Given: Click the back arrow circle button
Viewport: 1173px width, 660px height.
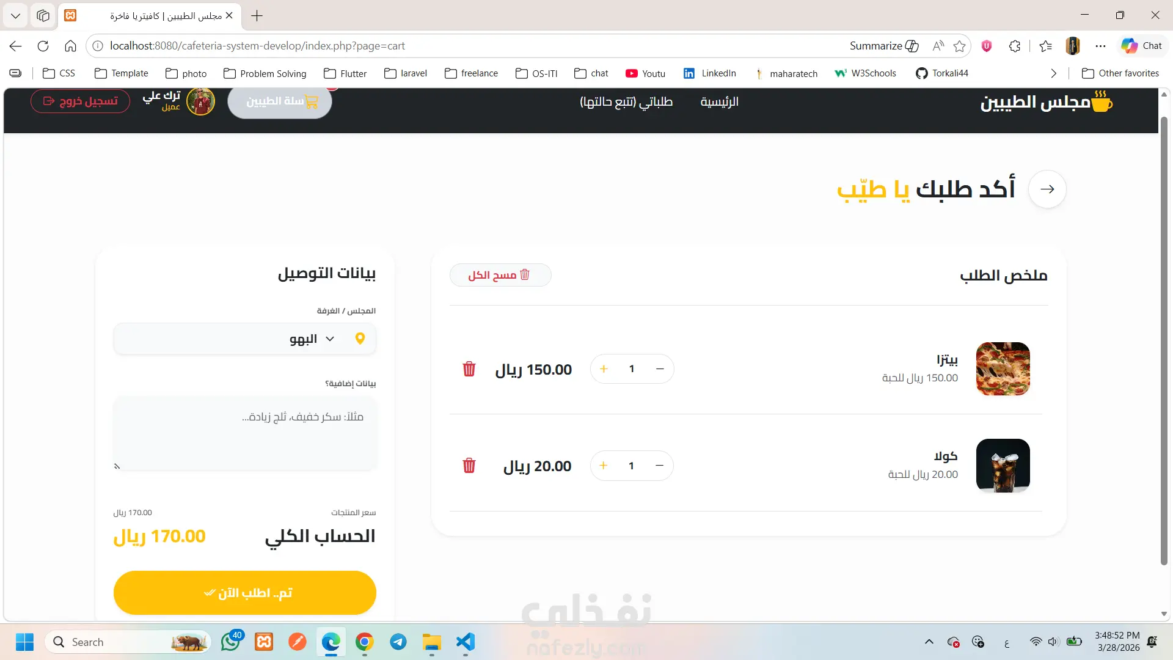Looking at the screenshot, I should pos(1047,189).
